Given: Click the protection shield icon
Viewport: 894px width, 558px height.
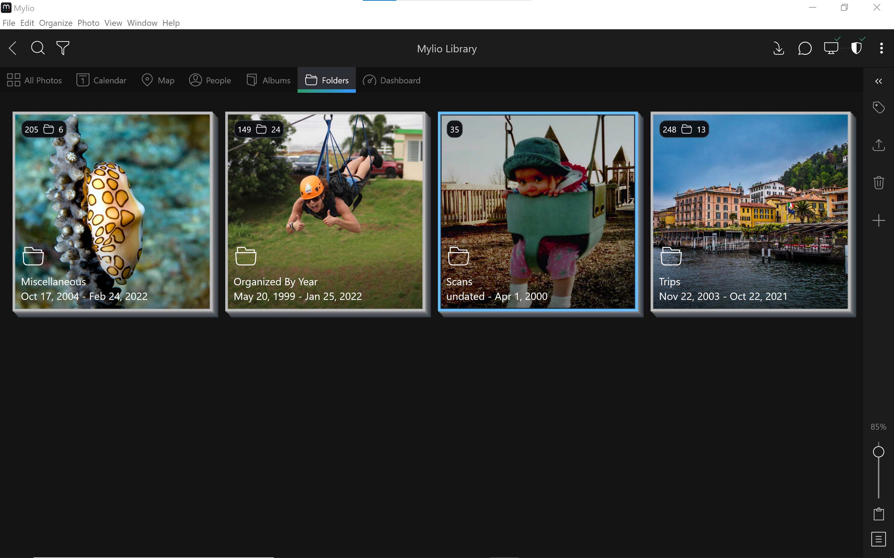Looking at the screenshot, I should click(x=856, y=48).
